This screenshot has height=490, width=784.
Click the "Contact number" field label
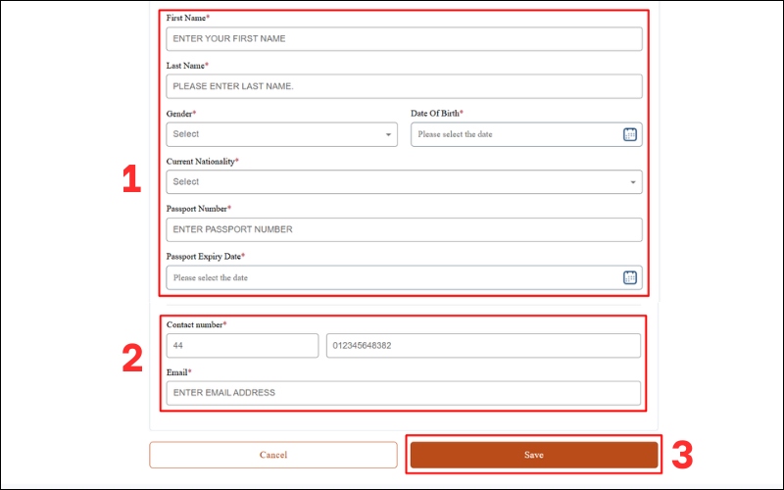tap(195, 324)
